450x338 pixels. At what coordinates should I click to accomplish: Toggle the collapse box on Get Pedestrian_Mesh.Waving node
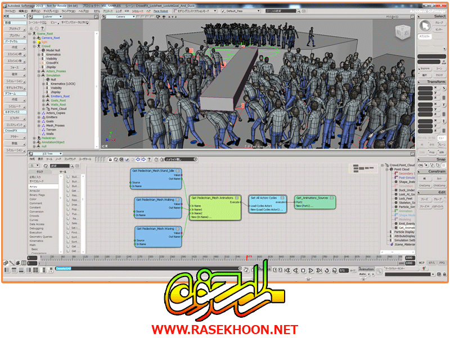click(178, 229)
